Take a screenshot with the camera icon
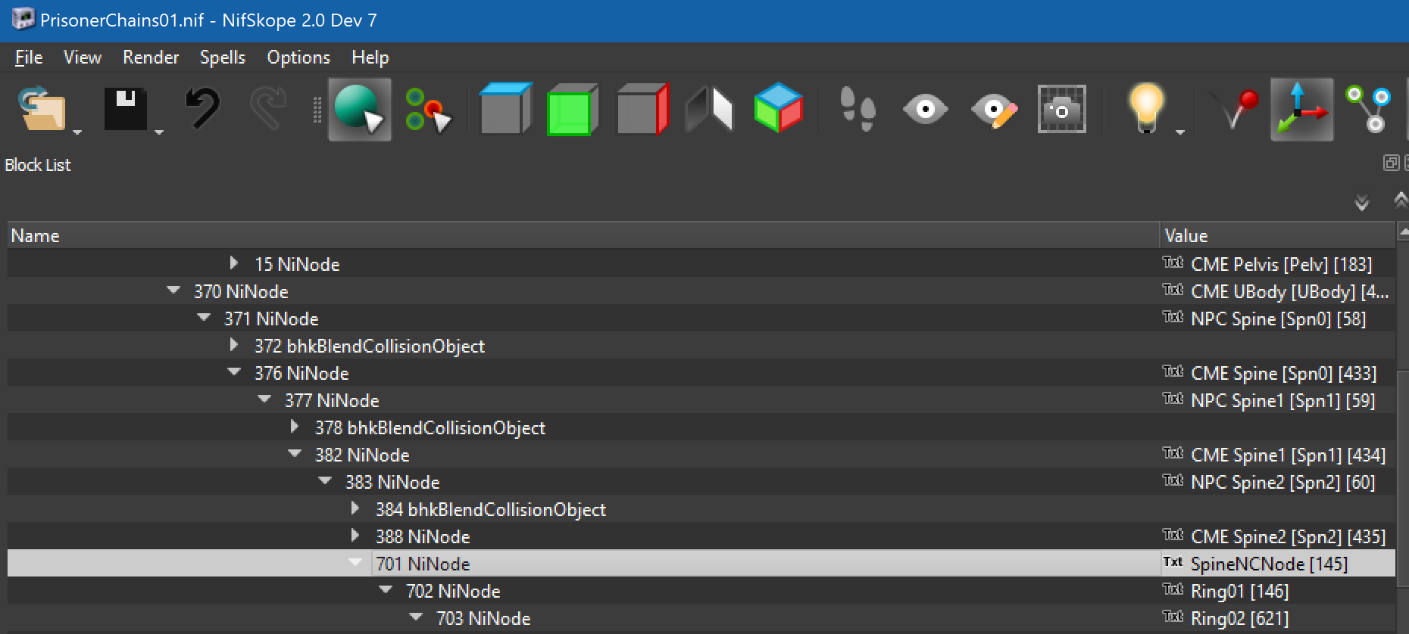 pos(1061,109)
